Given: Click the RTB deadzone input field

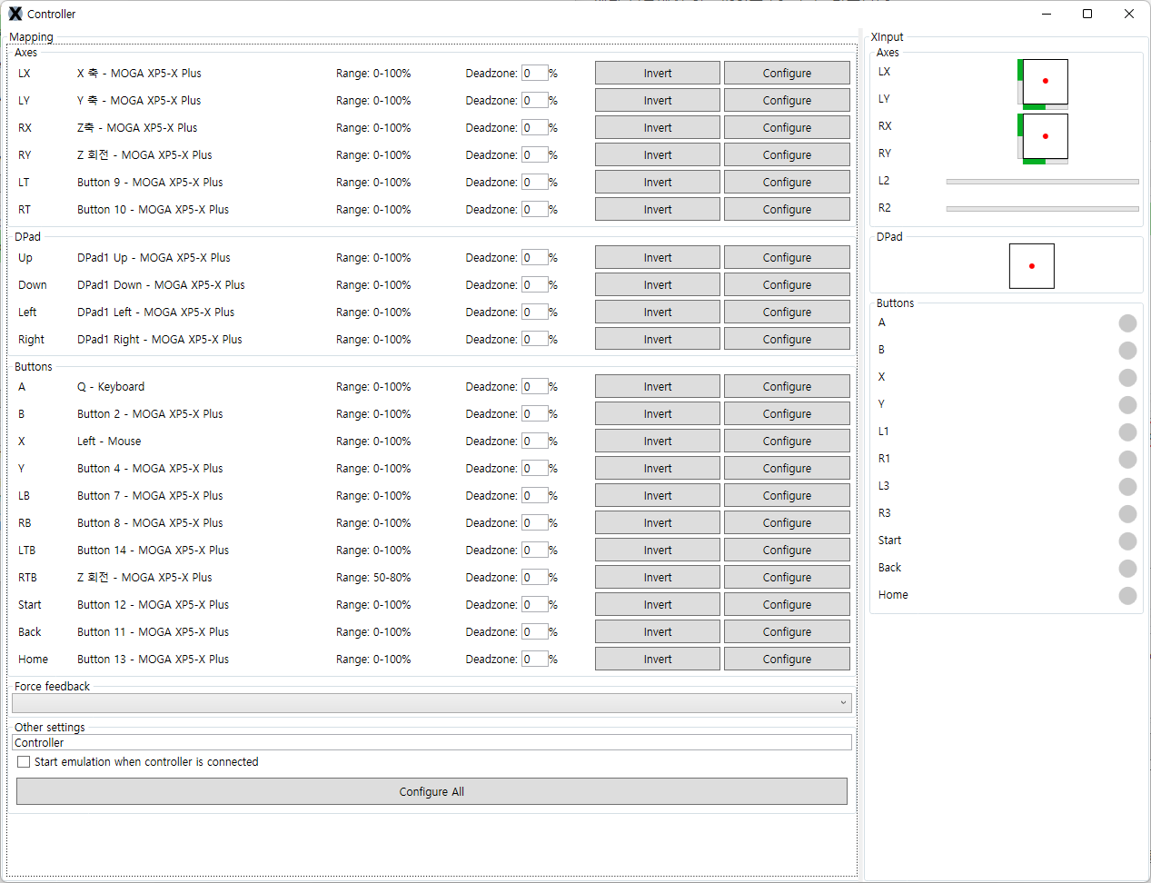Looking at the screenshot, I should coord(534,577).
